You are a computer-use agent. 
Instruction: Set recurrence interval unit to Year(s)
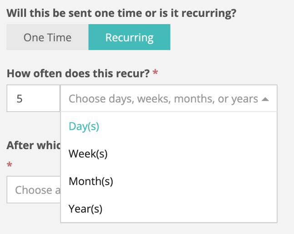86,209
